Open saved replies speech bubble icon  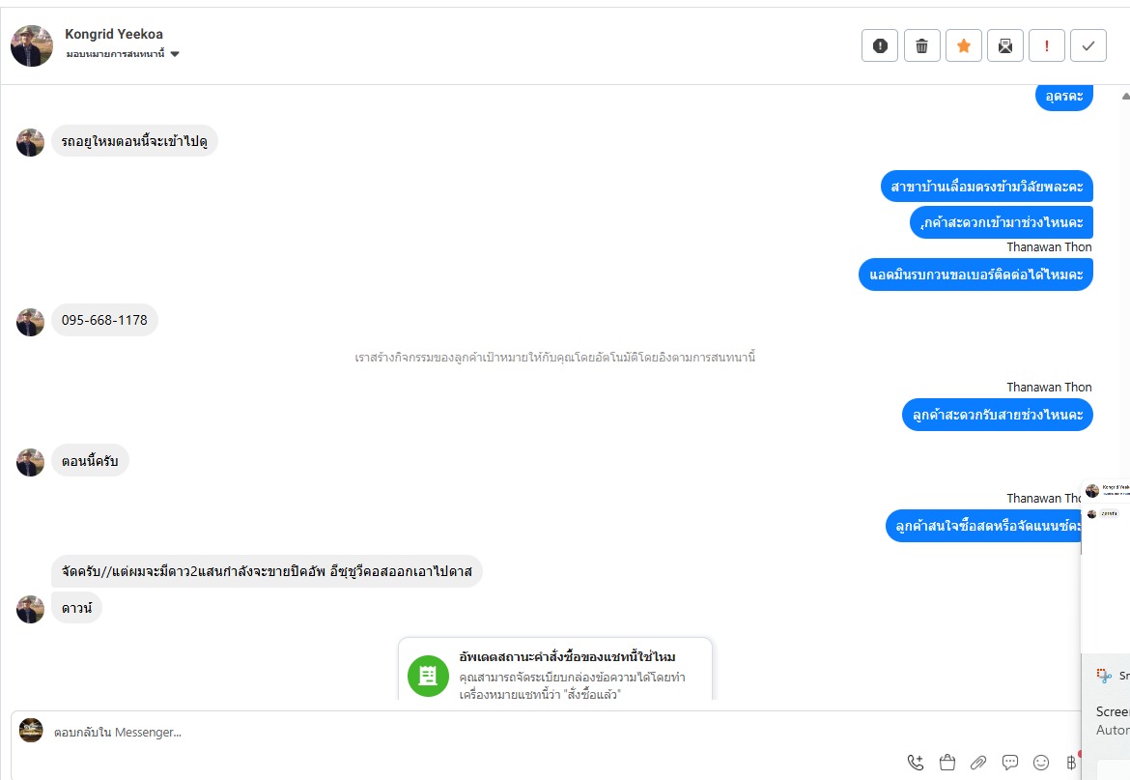tap(1009, 762)
